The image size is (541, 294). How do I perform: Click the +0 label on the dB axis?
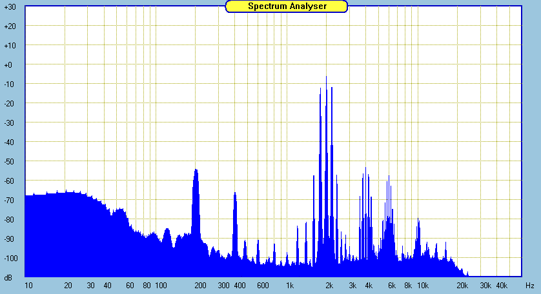(x=10, y=65)
